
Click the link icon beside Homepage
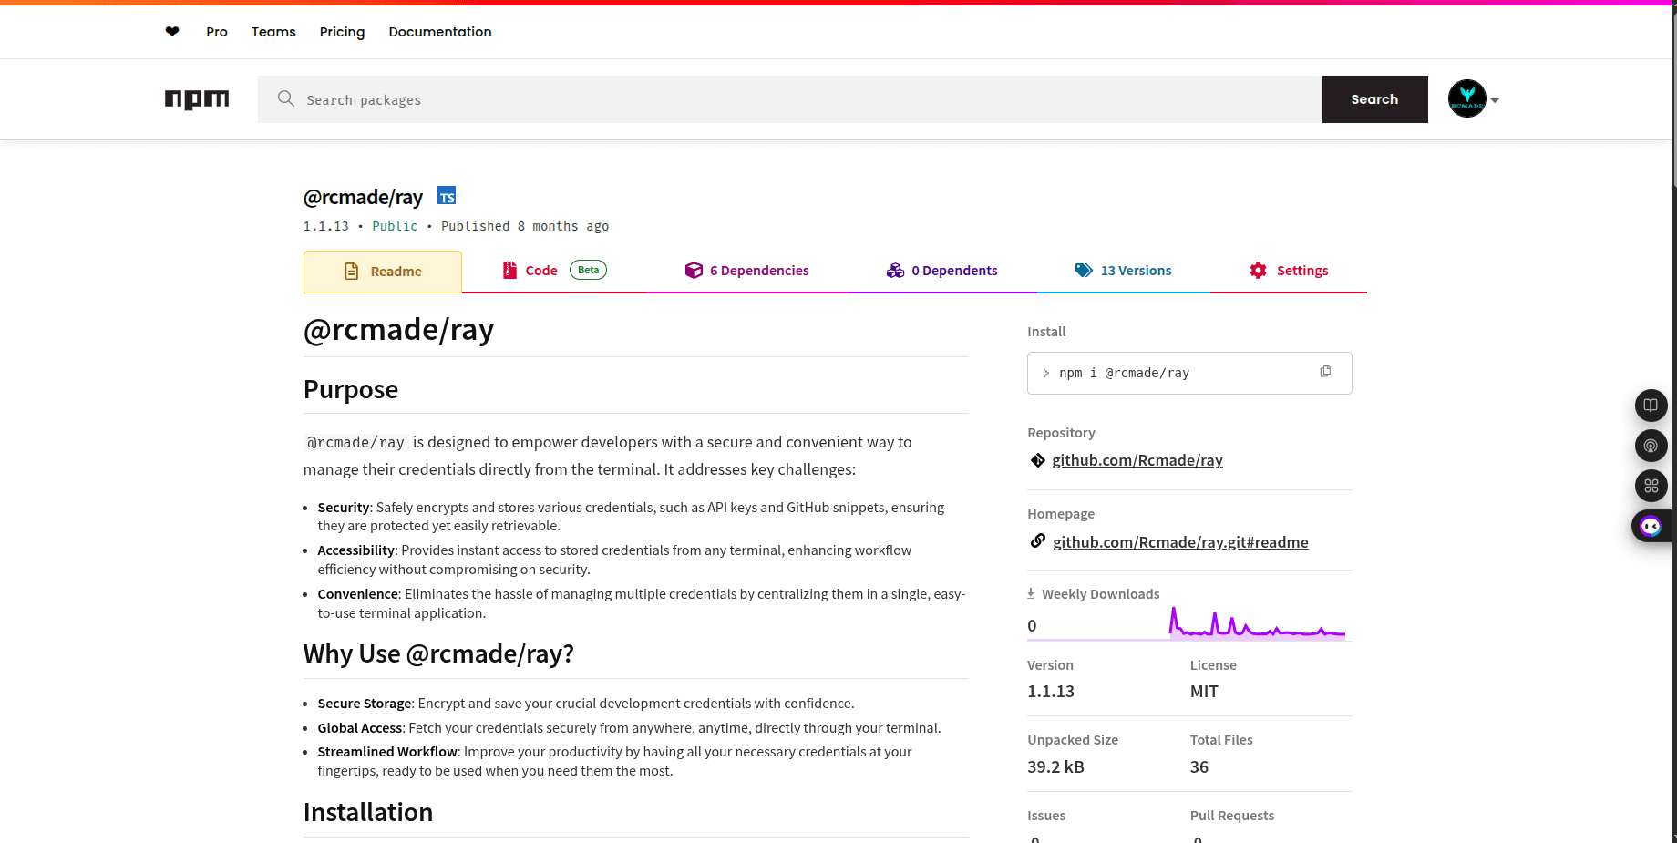(x=1037, y=540)
